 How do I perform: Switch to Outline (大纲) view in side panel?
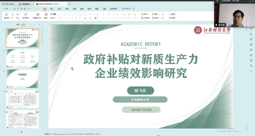coord(18,24)
